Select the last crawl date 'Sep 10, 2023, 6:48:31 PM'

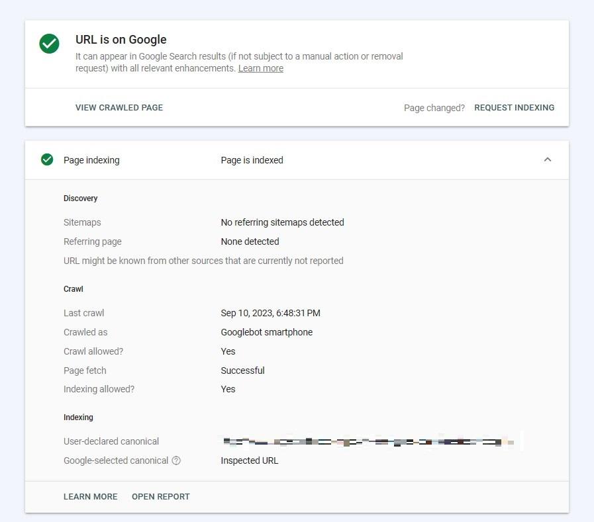pos(270,313)
